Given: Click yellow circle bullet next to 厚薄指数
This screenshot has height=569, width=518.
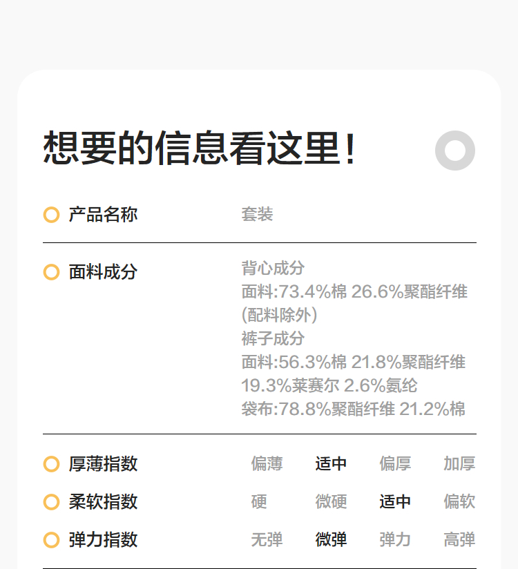Looking at the screenshot, I should (51, 464).
